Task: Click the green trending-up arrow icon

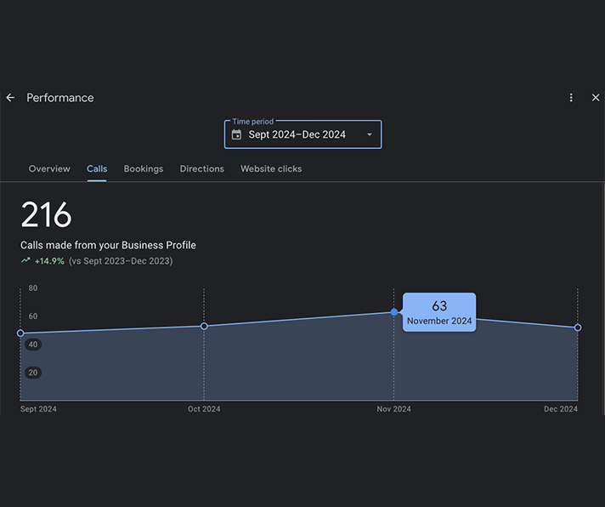Action: 25,261
